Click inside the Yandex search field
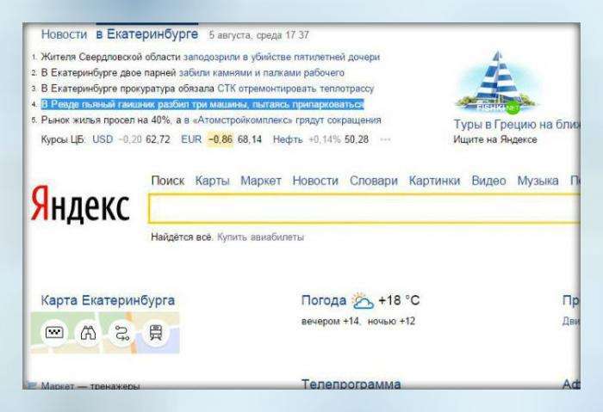 (364, 208)
